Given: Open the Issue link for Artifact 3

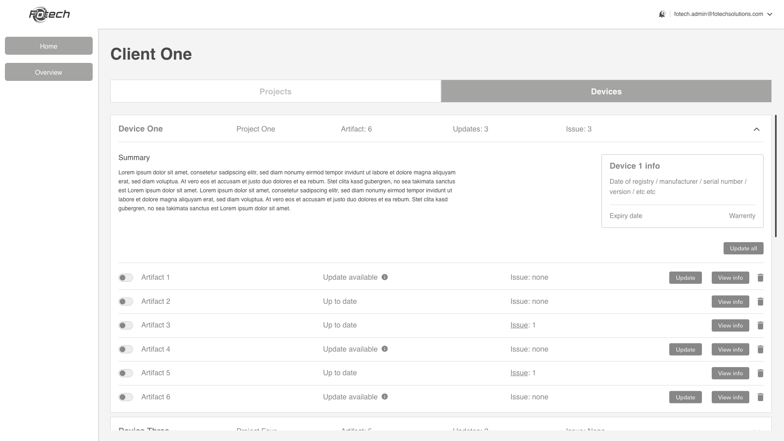Looking at the screenshot, I should click(519, 325).
